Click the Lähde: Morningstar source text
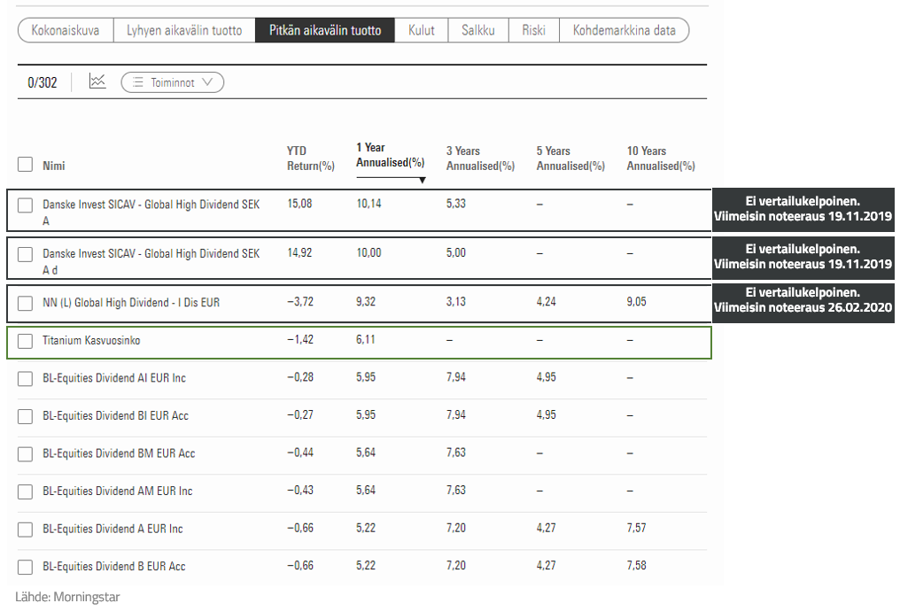This screenshot has height=611, width=900. pos(67,597)
